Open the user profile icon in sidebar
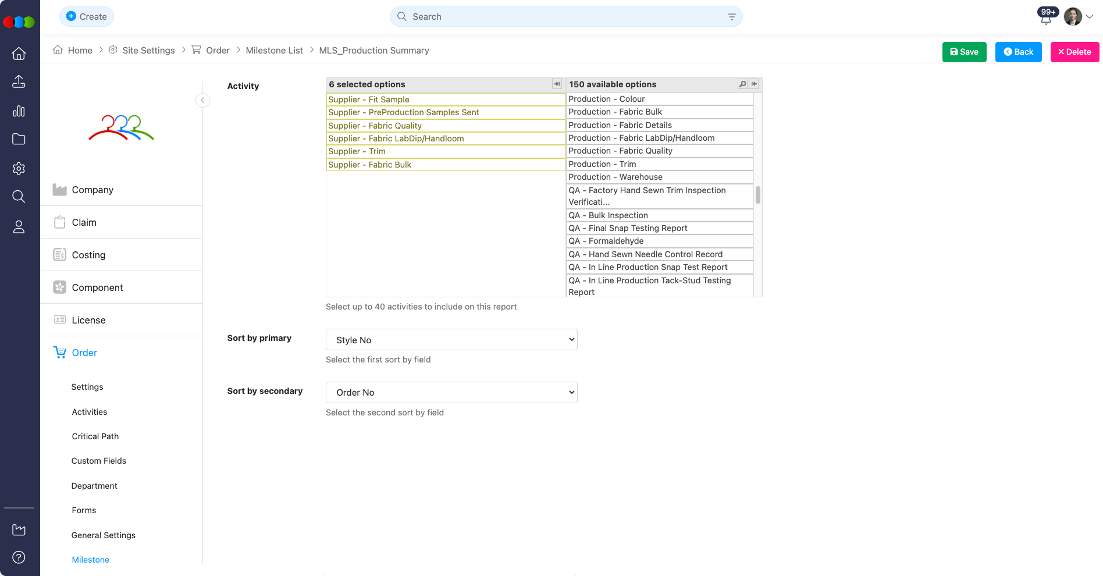1103x576 pixels. pyautogui.click(x=19, y=227)
